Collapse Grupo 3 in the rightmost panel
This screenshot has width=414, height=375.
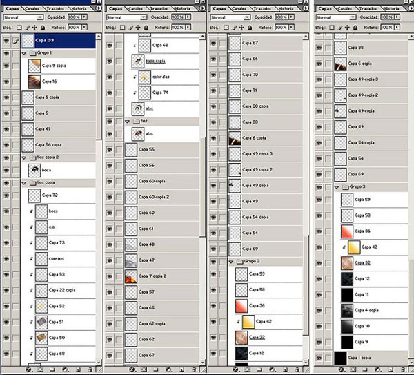337,187
